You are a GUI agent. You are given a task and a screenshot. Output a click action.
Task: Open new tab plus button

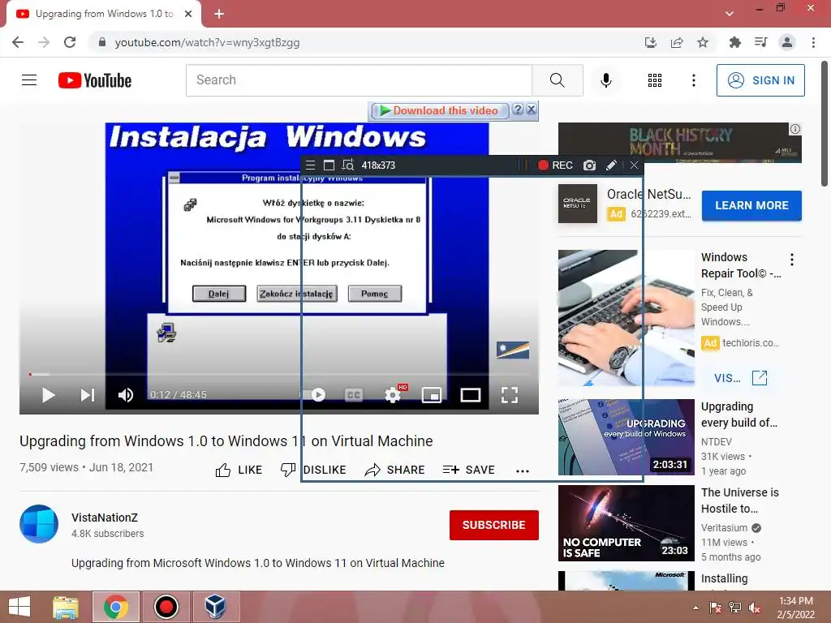[x=219, y=14]
